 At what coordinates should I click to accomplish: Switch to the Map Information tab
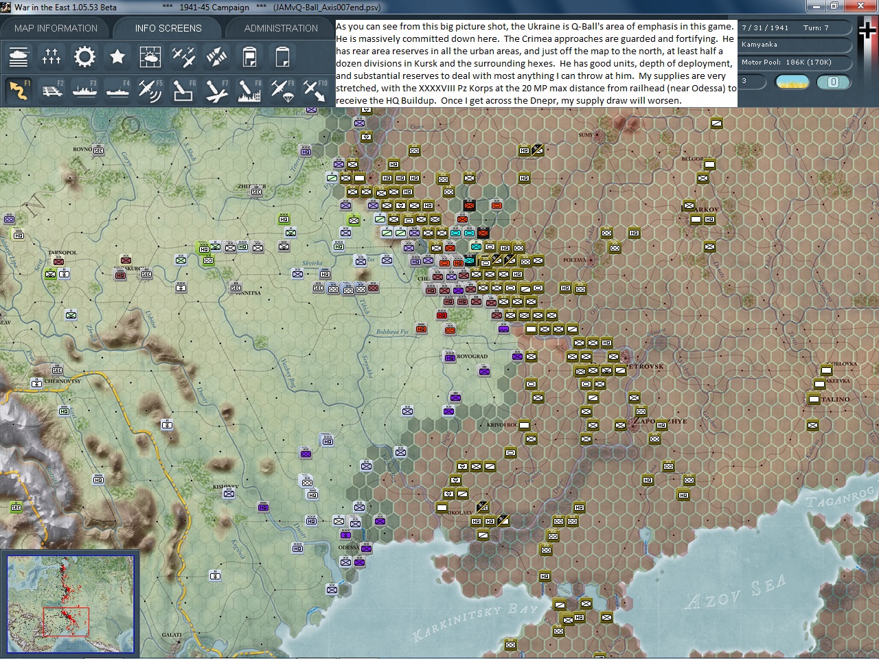pyautogui.click(x=56, y=28)
